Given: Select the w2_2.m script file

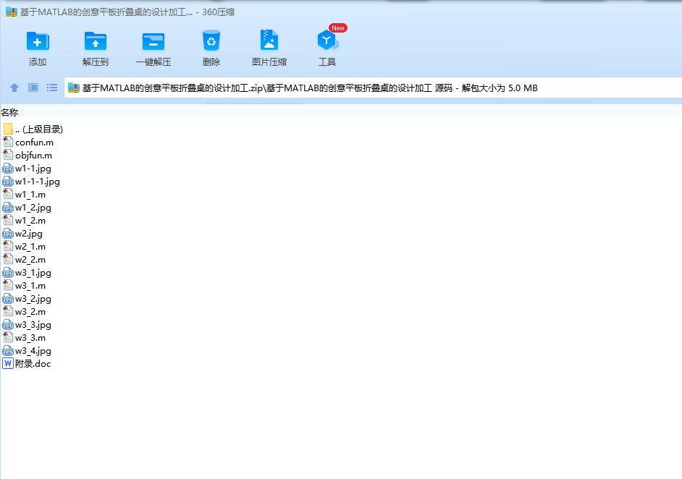Looking at the screenshot, I should pyautogui.click(x=25, y=260).
